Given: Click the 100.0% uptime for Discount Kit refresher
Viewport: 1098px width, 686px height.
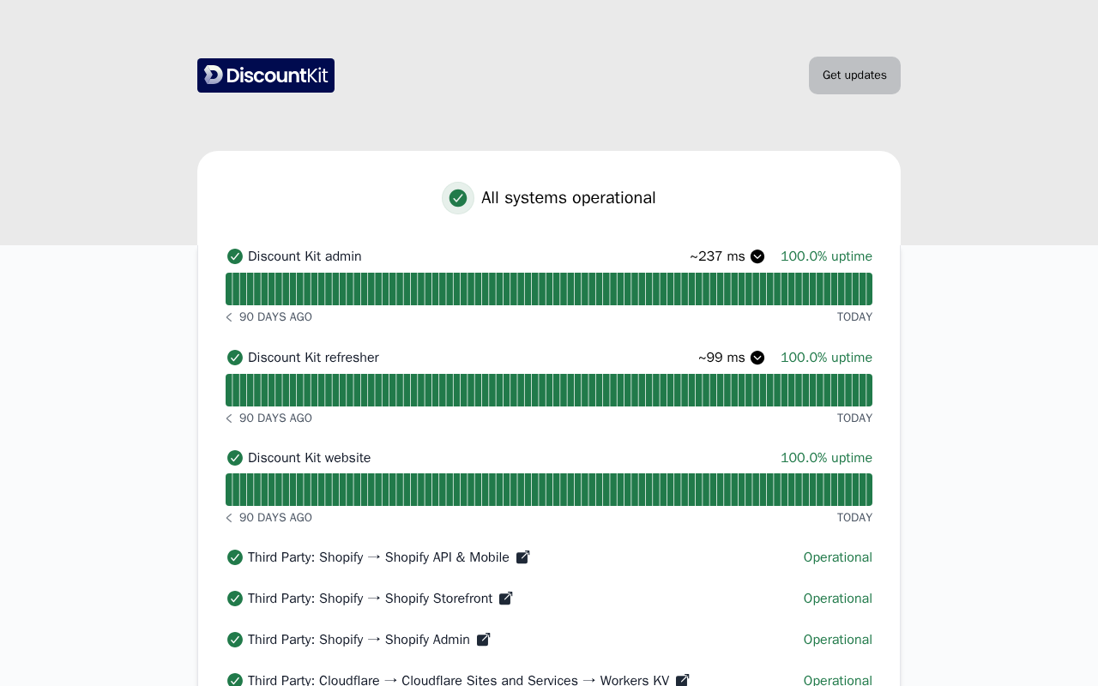Looking at the screenshot, I should (826, 358).
